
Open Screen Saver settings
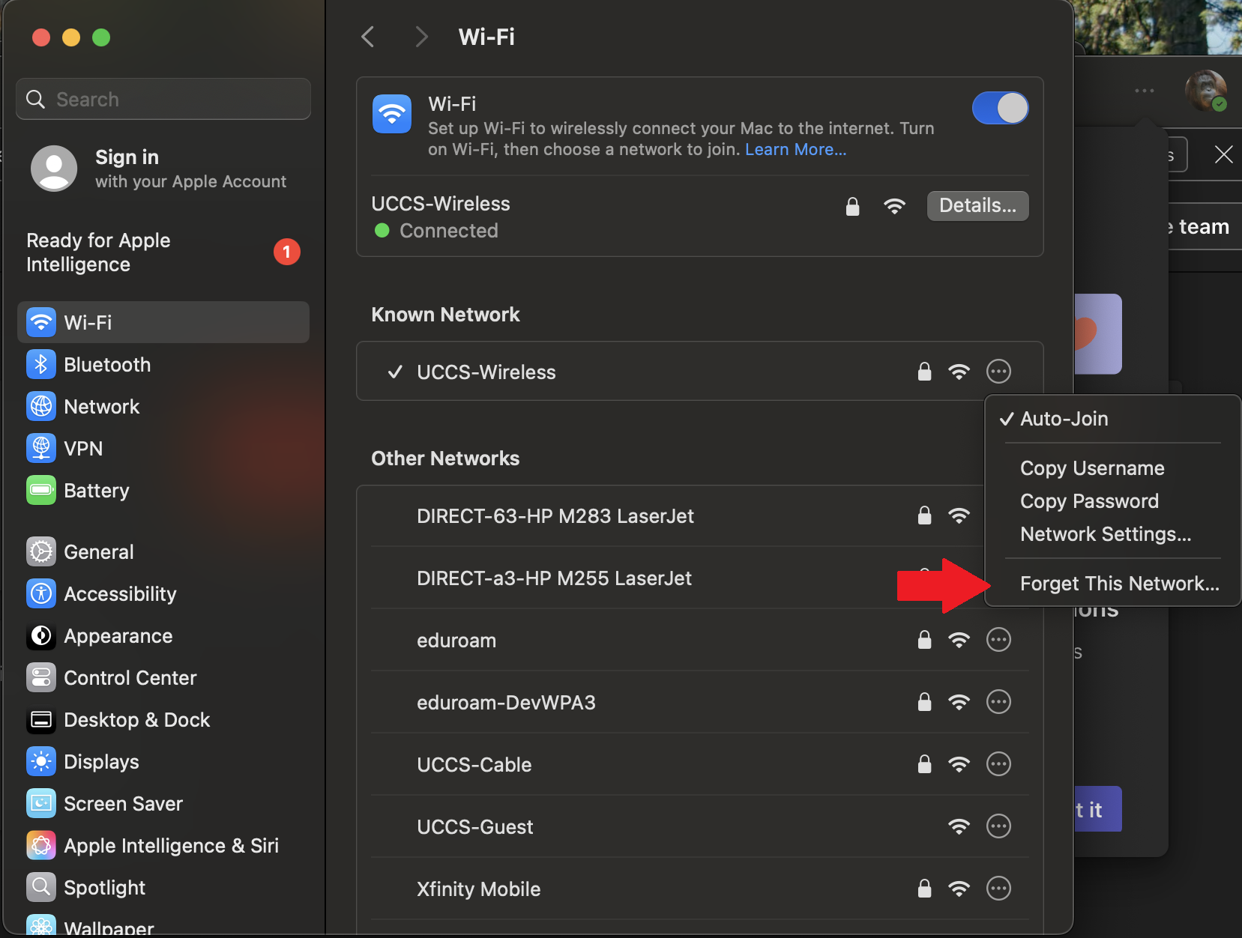click(163, 803)
